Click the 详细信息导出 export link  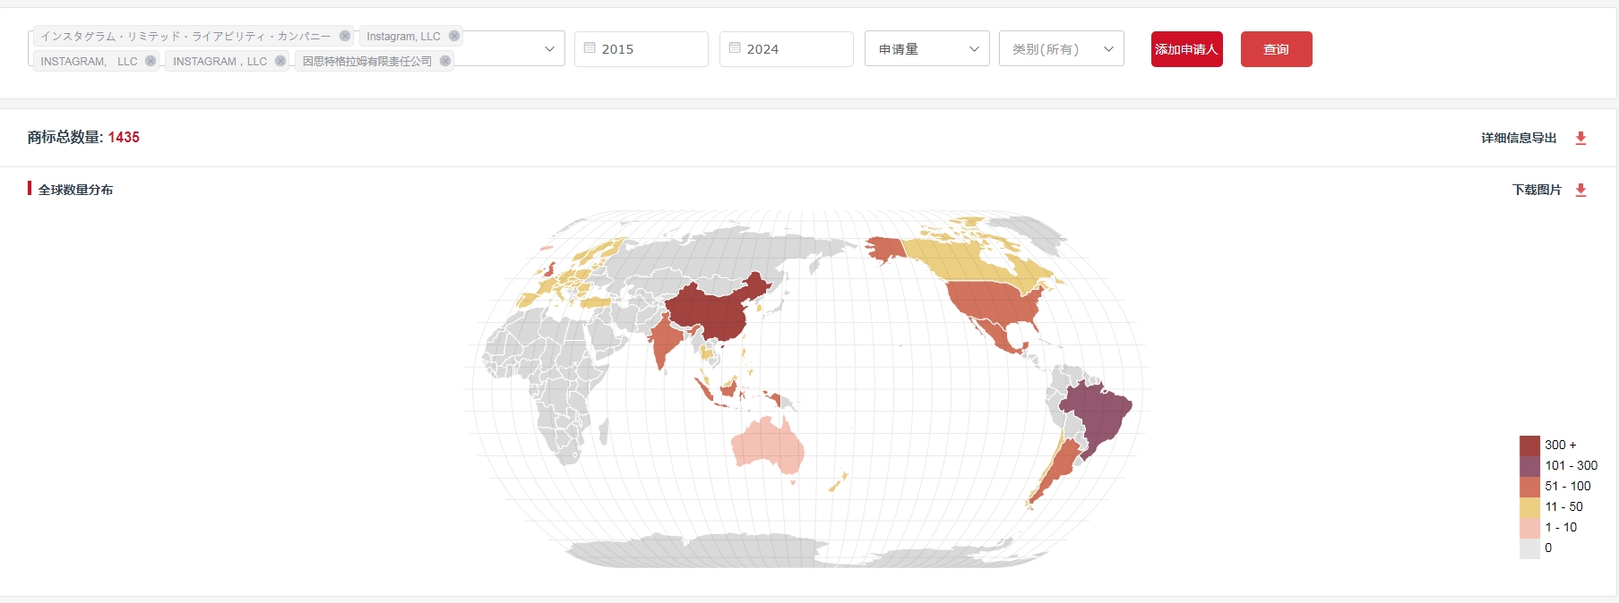pos(1519,138)
